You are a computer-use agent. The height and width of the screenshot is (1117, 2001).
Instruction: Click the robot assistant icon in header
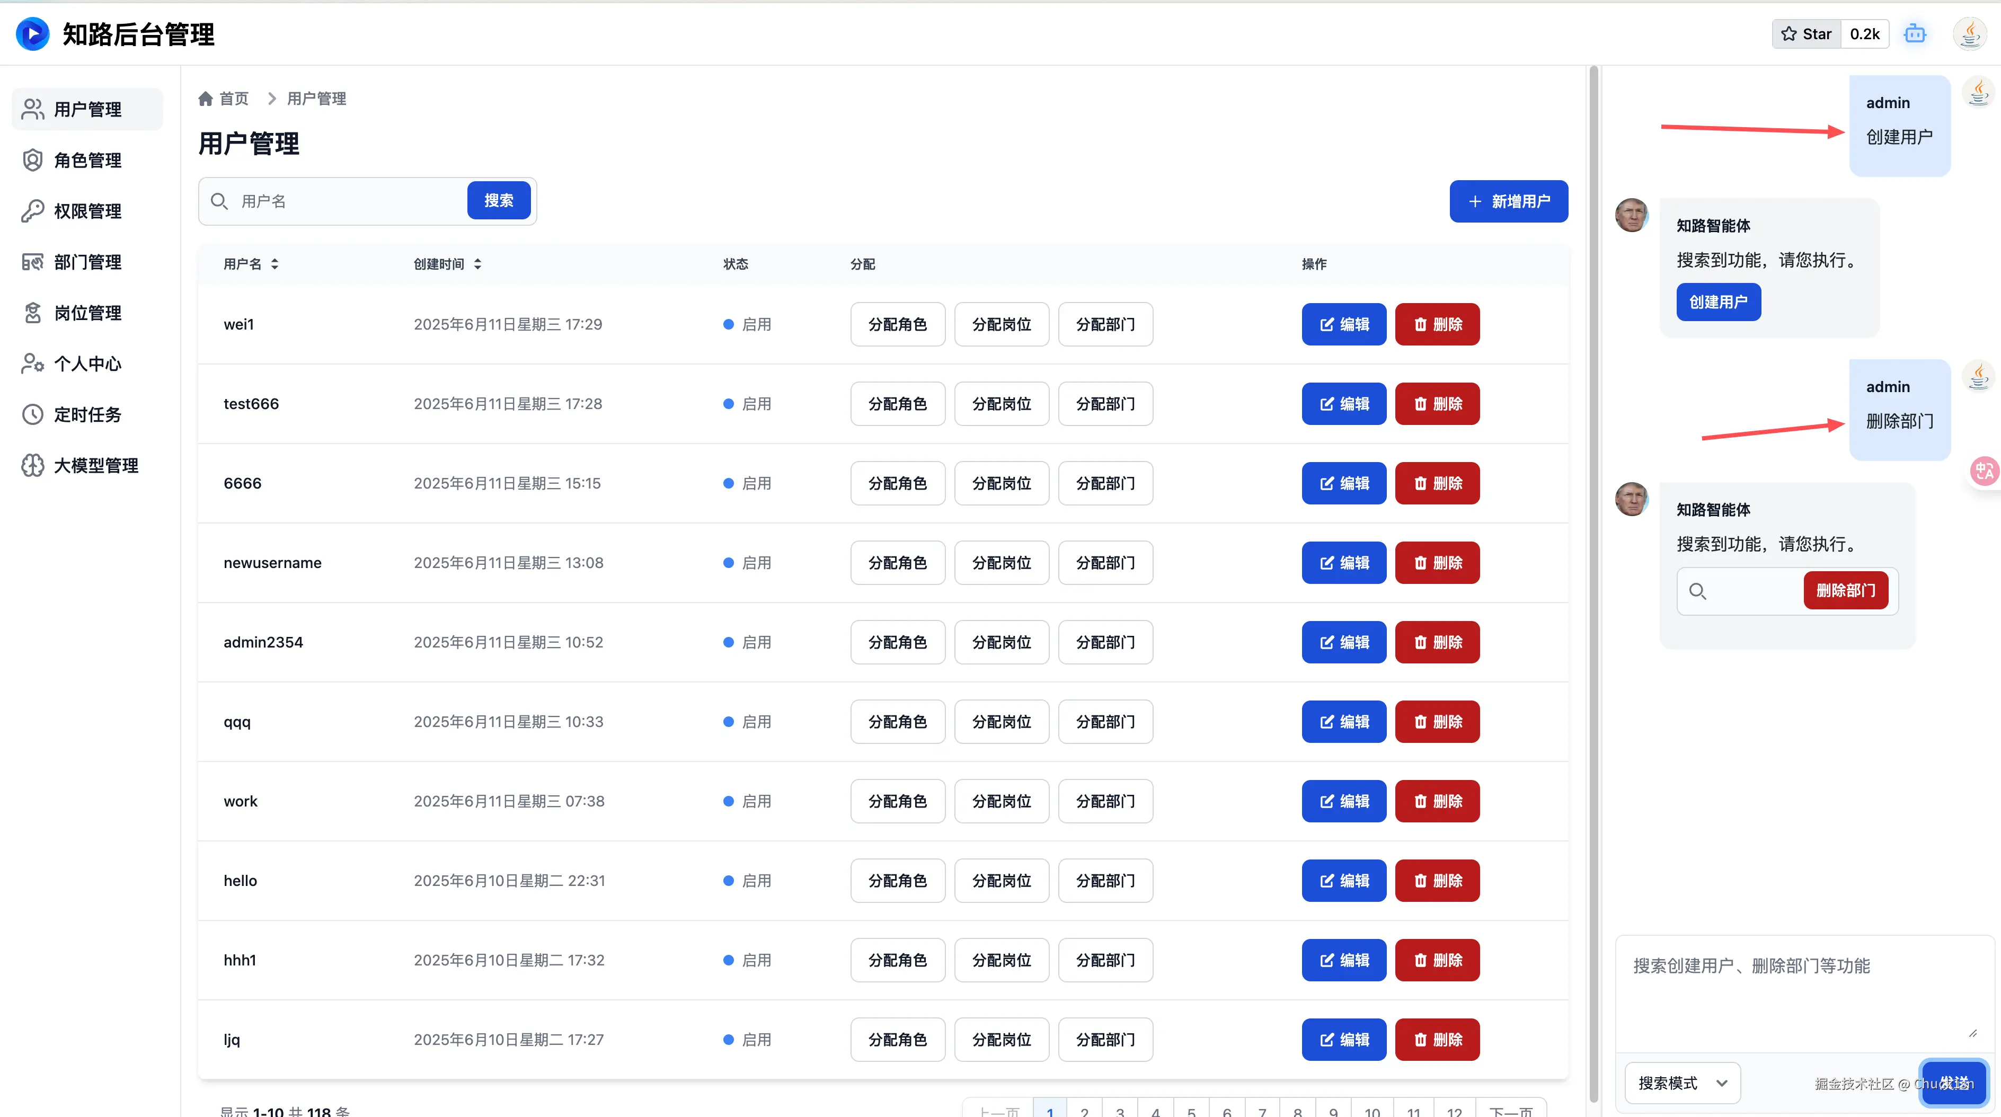click(1915, 34)
